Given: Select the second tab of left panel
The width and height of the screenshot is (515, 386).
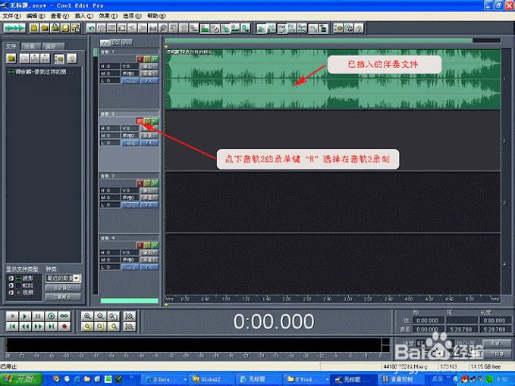Looking at the screenshot, I should (x=31, y=46).
